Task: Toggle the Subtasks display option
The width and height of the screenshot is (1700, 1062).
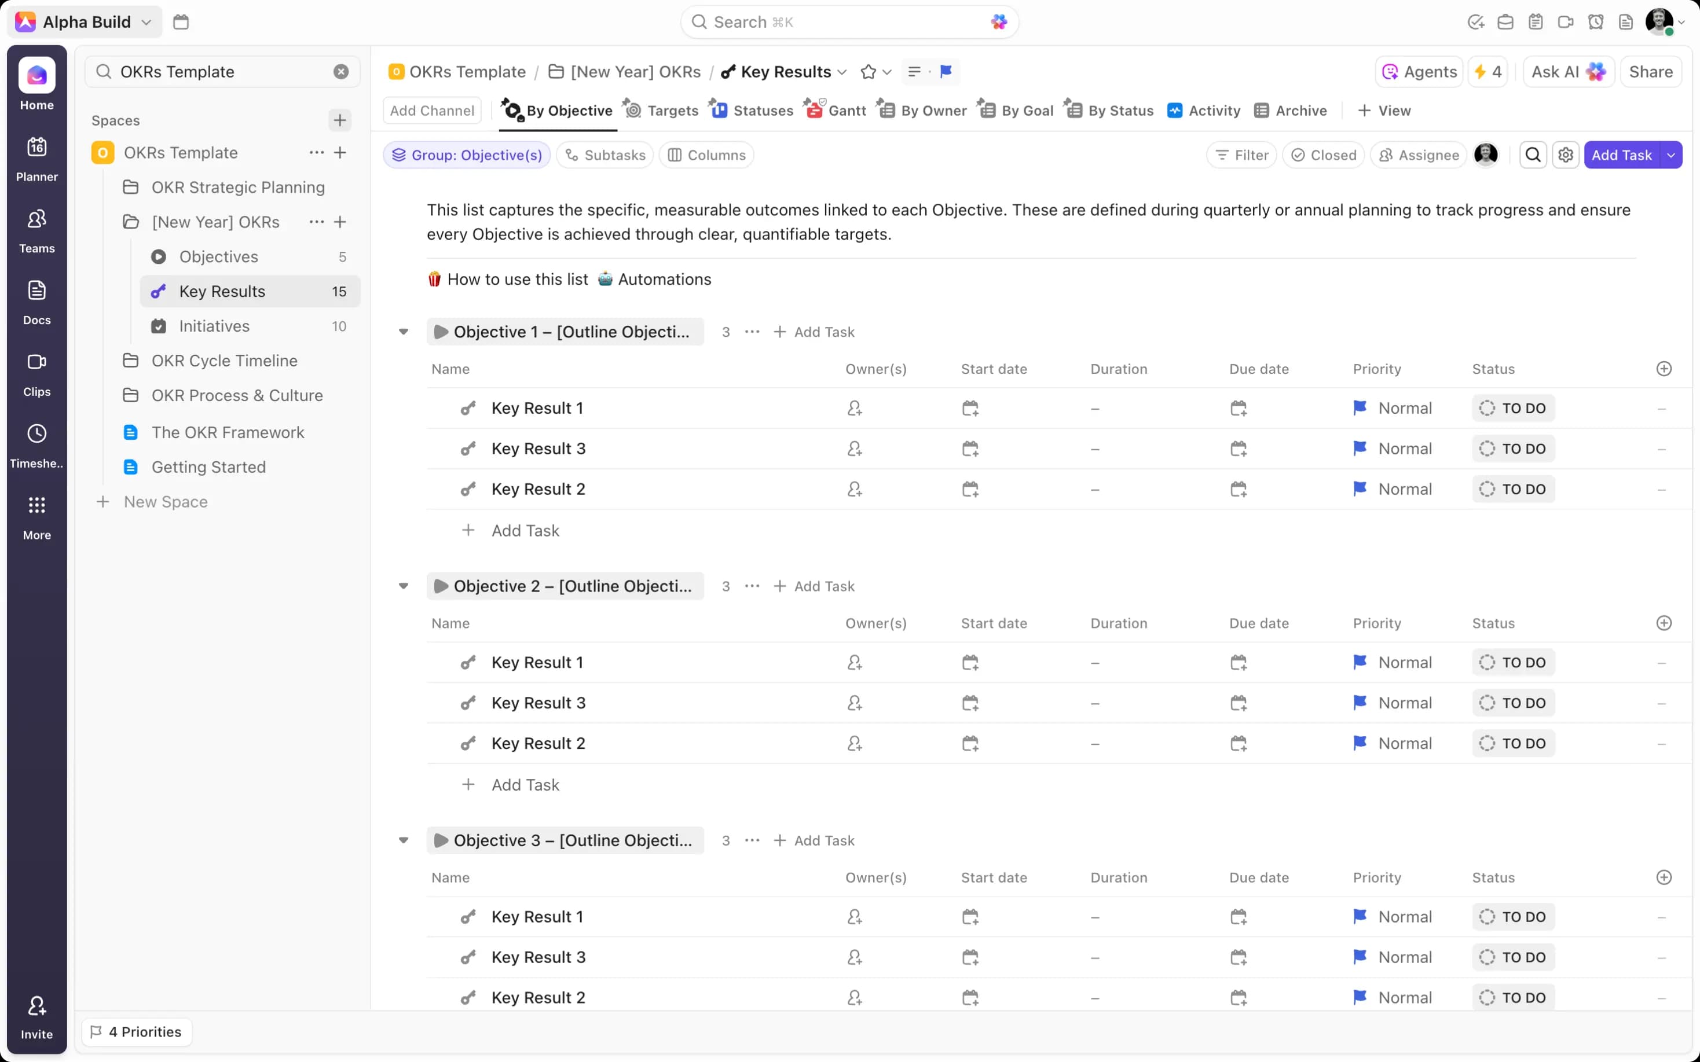Action: [x=605, y=155]
